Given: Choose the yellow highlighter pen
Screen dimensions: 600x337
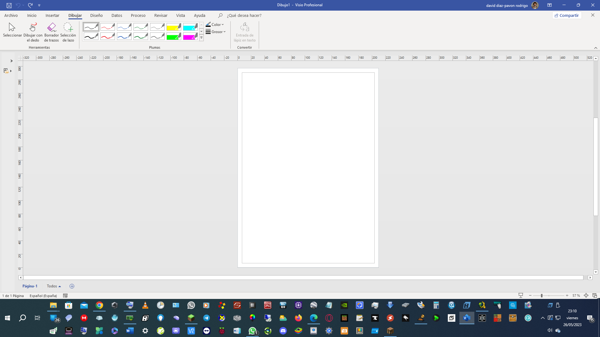Looking at the screenshot, I should [x=174, y=27].
